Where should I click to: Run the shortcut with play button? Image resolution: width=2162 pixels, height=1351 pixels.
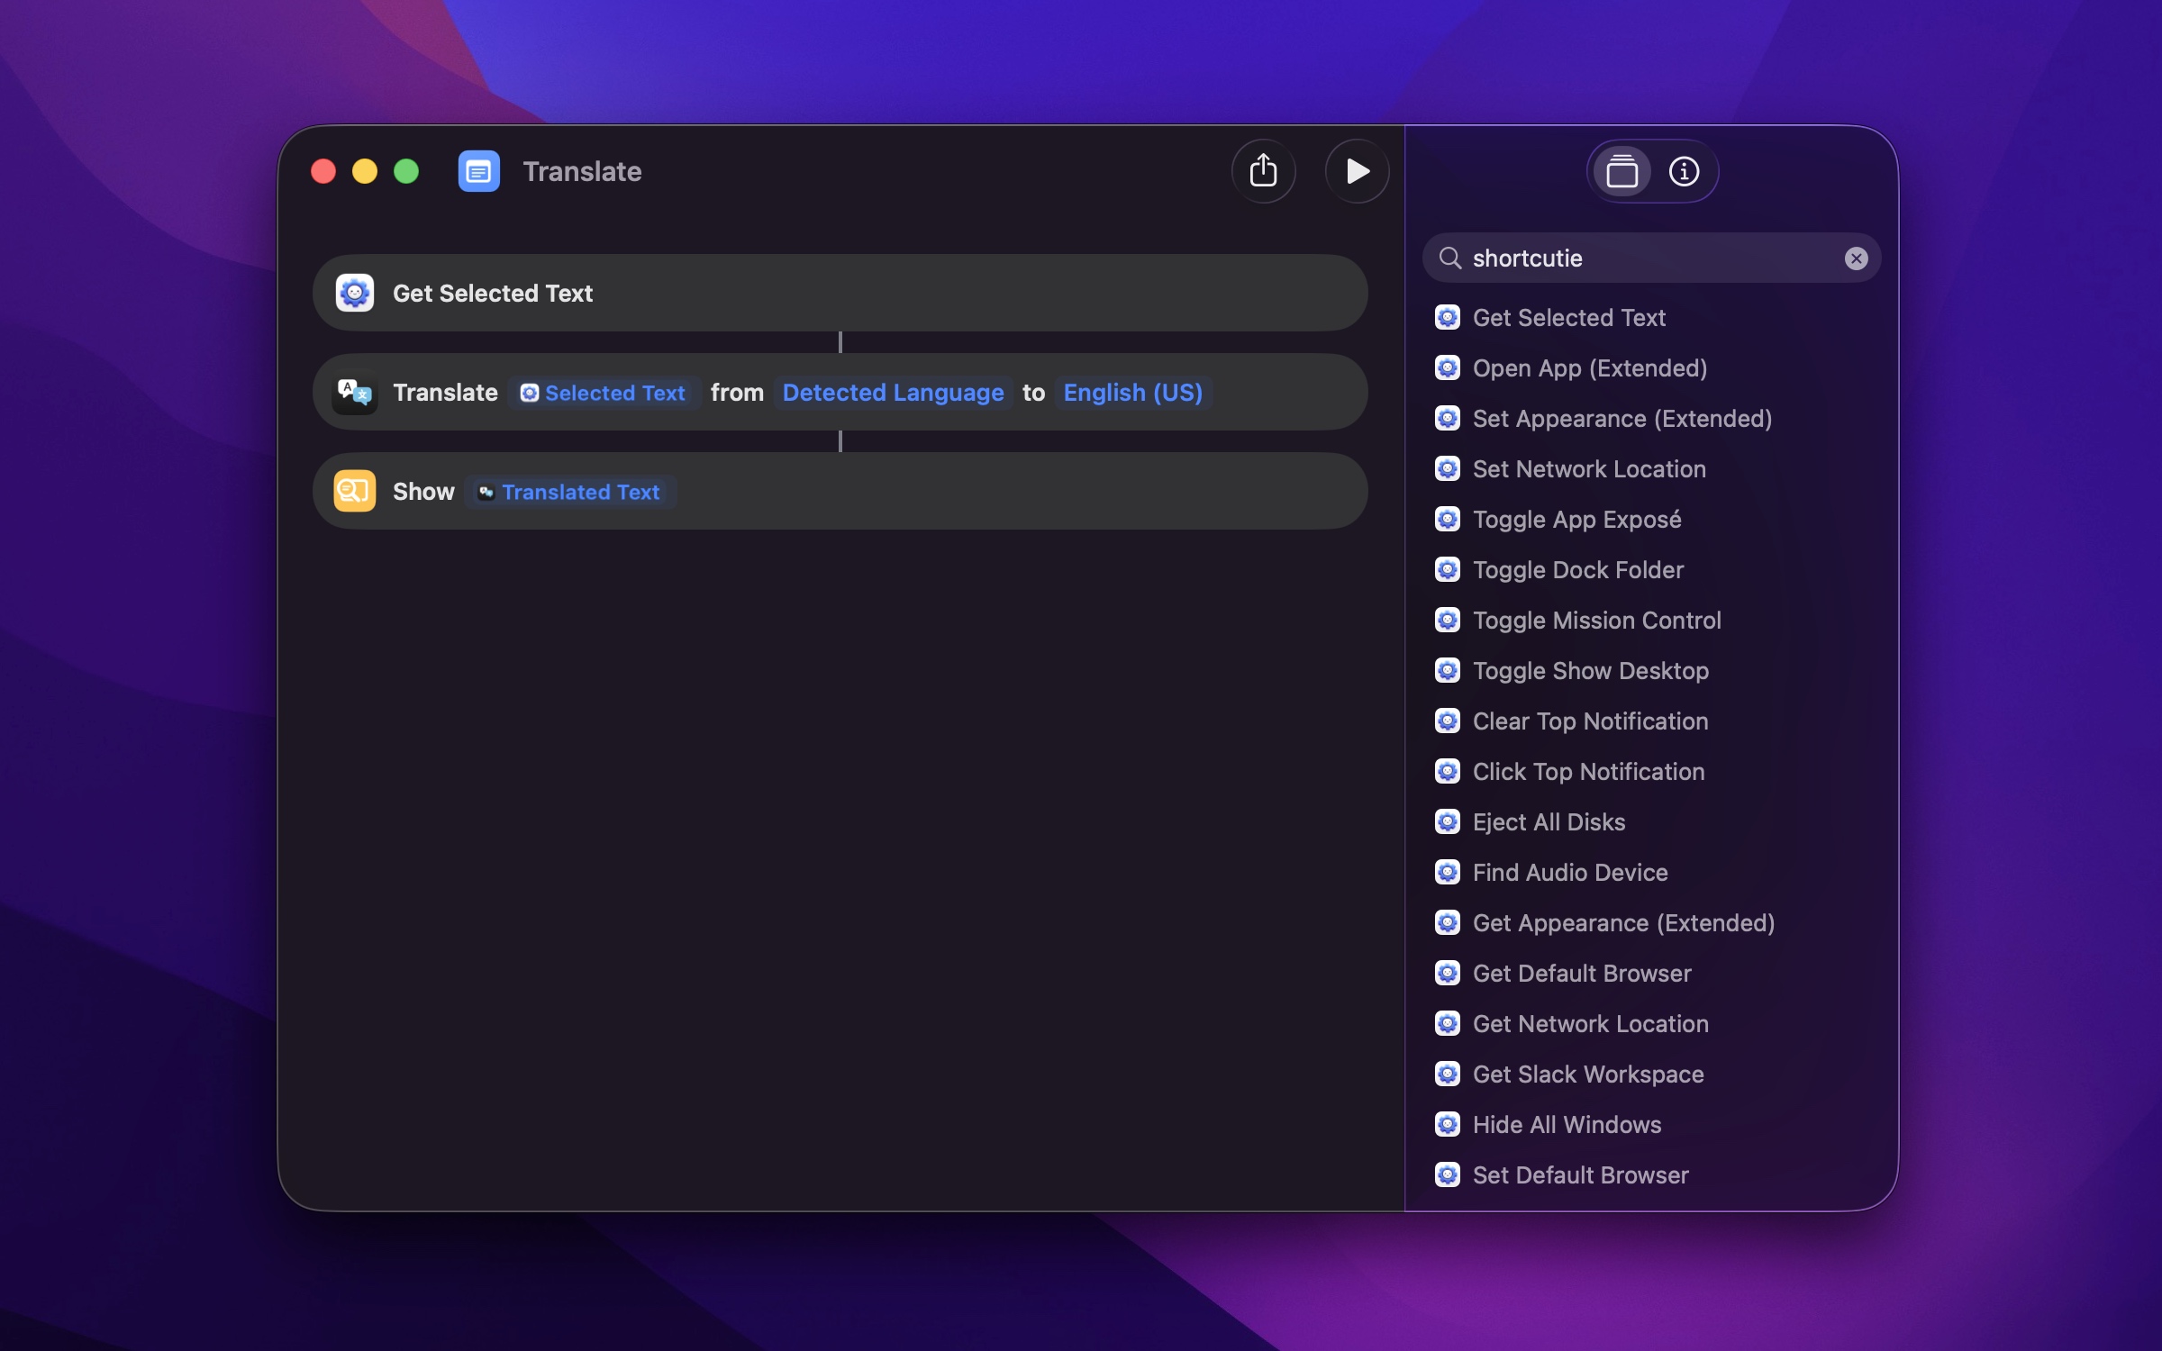1357,171
